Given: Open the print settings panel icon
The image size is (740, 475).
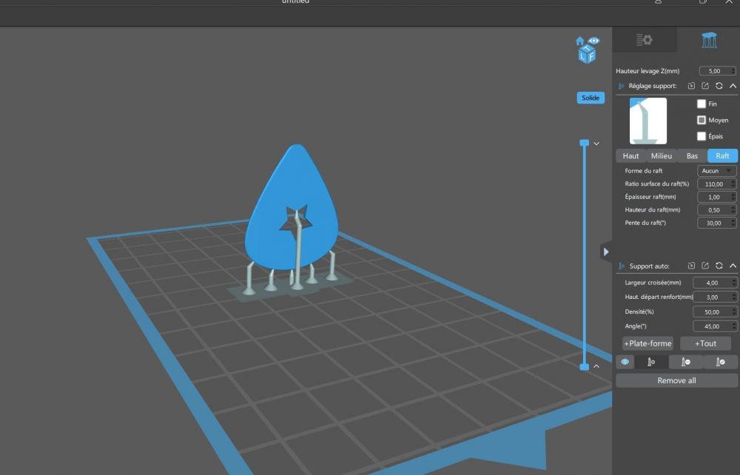Looking at the screenshot, I should pyautogui.click(x=645, y=40).
